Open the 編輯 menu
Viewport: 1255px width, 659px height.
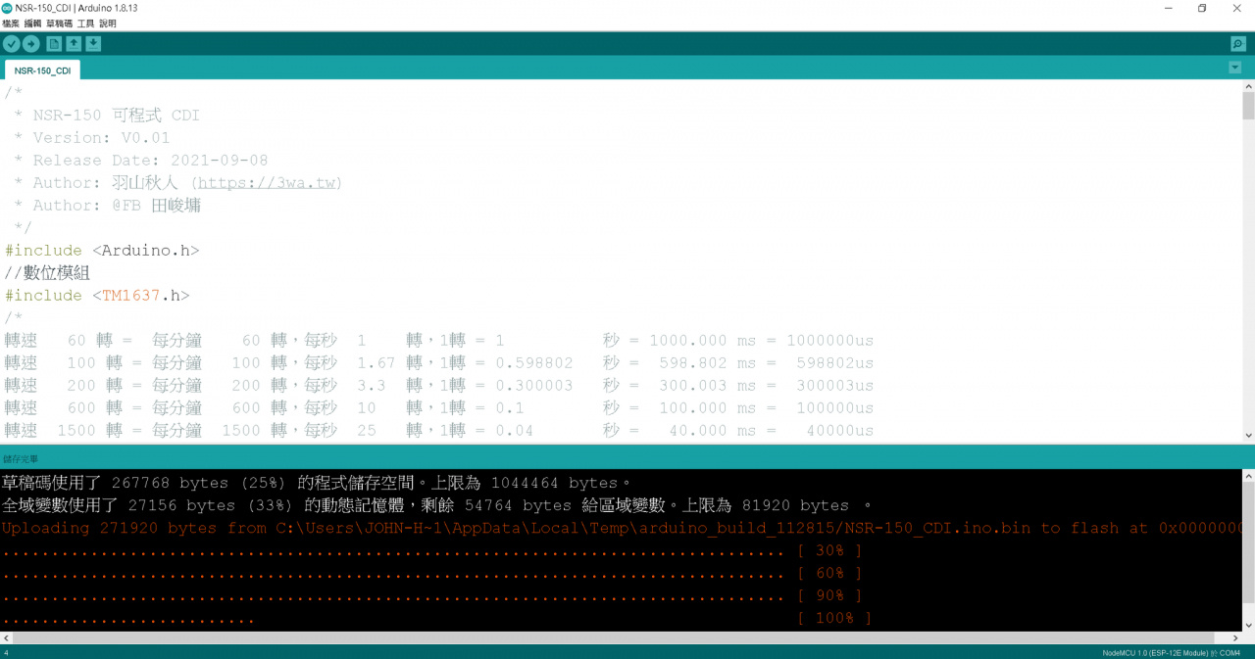coord(33,24)
